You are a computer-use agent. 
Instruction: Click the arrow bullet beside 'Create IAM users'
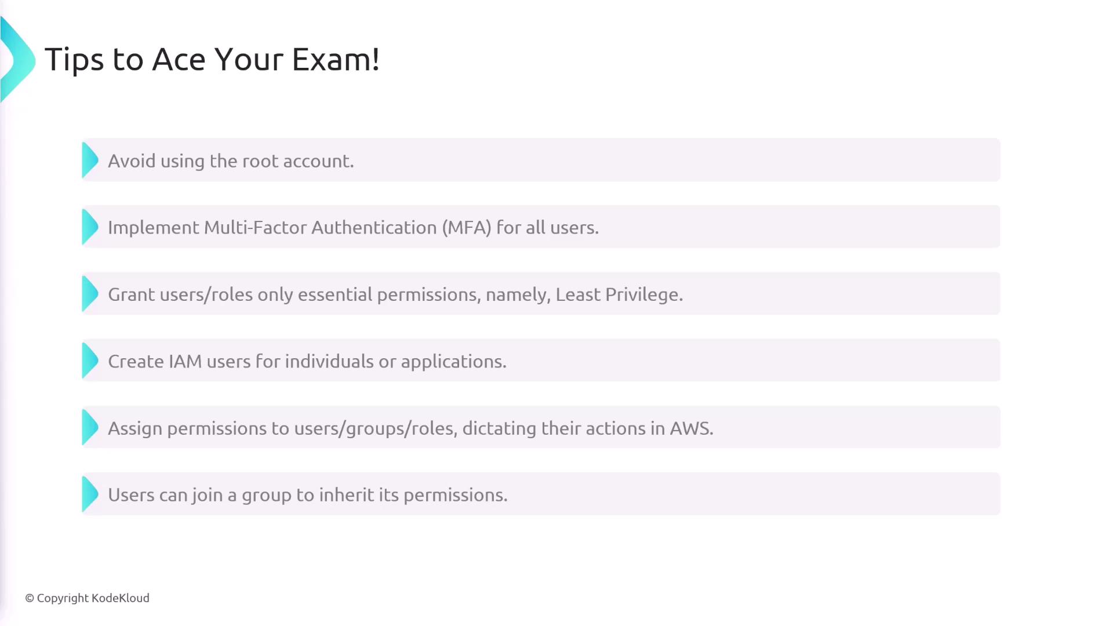[x=90, y=361]
